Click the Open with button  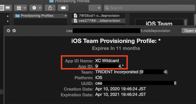pos(189,31)
